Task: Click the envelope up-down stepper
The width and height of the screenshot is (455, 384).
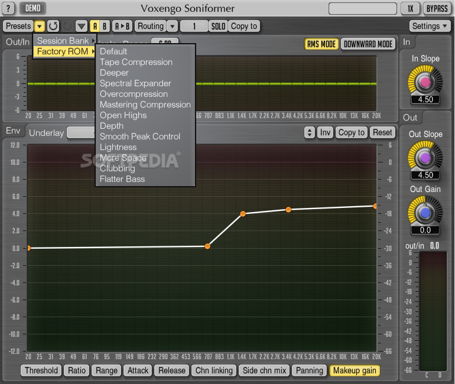Action: (309, 132)
